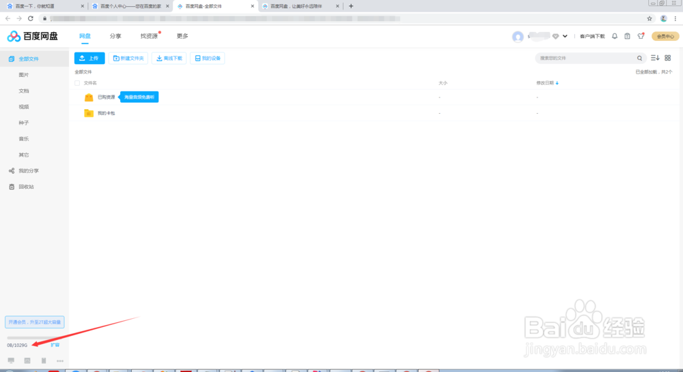The image size is (683, 372).
Task: Focus the file search input field
Action: click(x=586, y=58)
